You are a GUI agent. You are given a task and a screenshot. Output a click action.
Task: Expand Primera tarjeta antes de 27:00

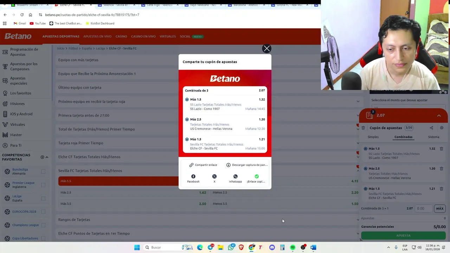[209, 115]
